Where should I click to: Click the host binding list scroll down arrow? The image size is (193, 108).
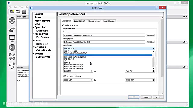[x=153, y=68]
